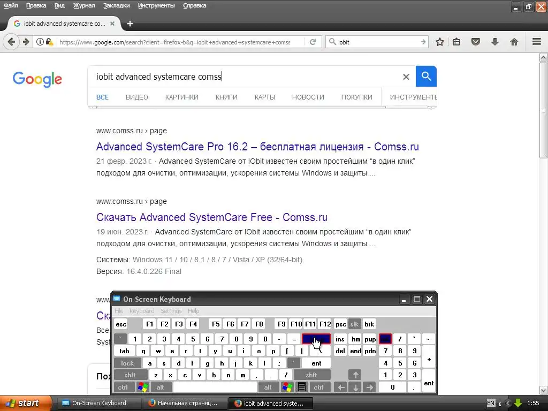Click the page scrollbar down arrow

pos(544,390)
